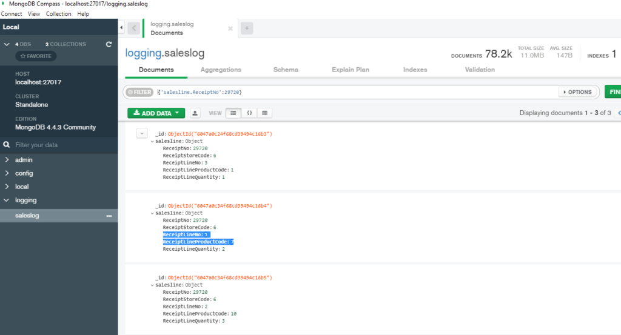
Task: Open the ADD DATA dropdown
Action: coord(156,113)
